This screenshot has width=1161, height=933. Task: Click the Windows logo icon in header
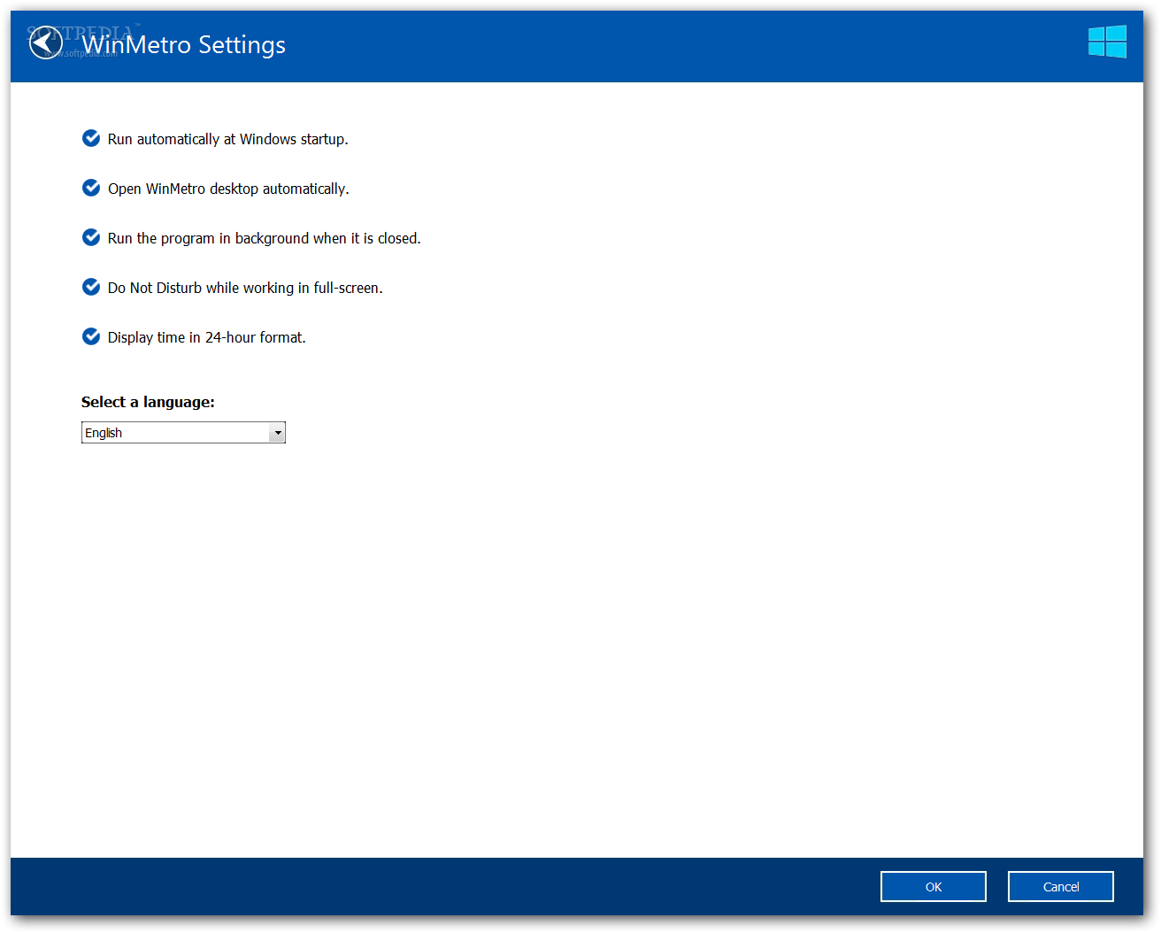pyautogui.click(x=1107, y=42)
